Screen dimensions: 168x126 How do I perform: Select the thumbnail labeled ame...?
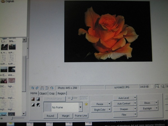coord(12,69)
